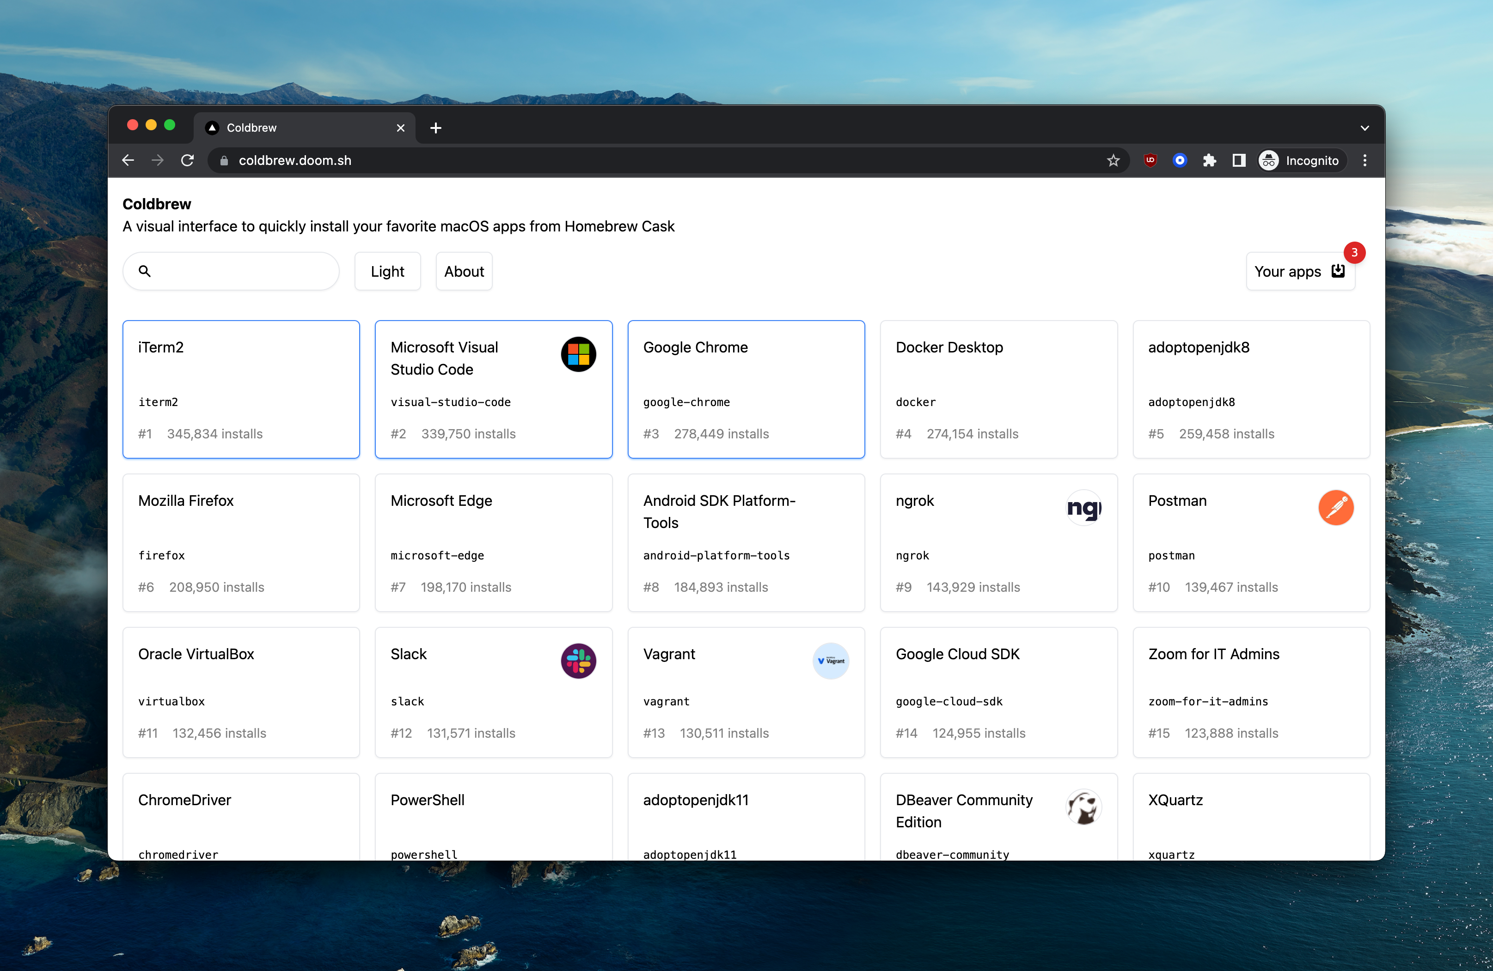
Task: Click the Microsoft logo on VS Code card
Action: (x=578, y=354)
